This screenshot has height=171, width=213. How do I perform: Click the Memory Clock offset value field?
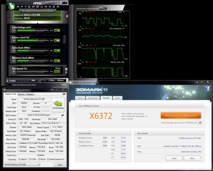(x=57, y=61)
